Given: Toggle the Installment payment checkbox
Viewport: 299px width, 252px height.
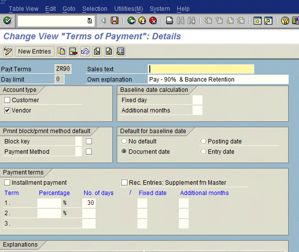Looking at the screenshot, I should click(7, 183).
